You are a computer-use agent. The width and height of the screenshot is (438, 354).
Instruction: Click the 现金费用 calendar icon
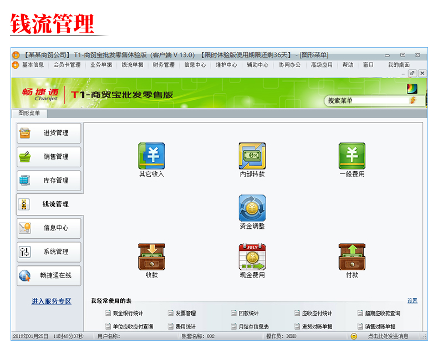[x=252, y=256]
